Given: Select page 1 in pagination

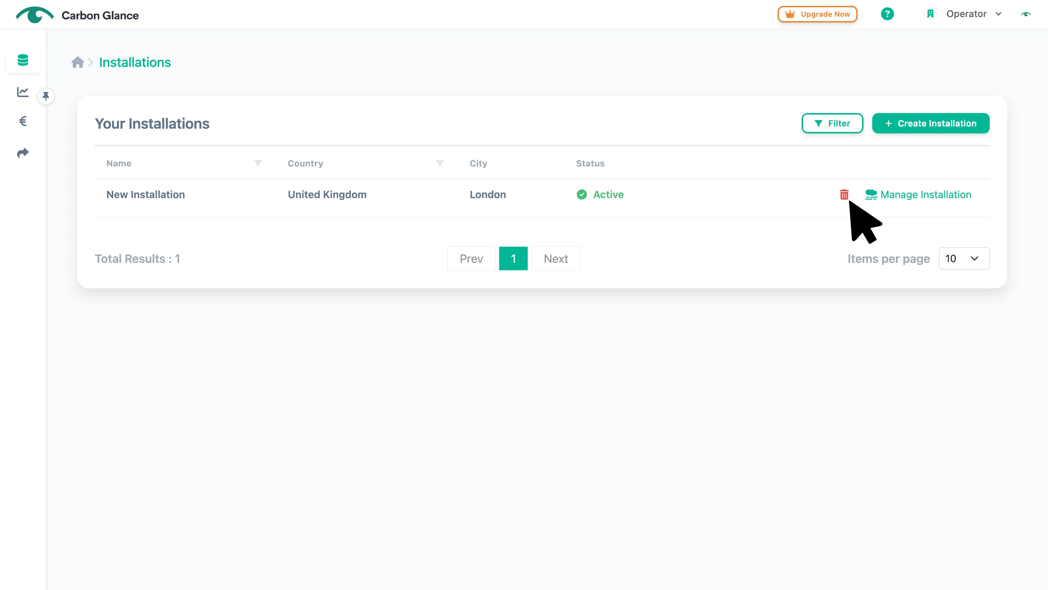Looking at the screenshot, I should point(513,258).
